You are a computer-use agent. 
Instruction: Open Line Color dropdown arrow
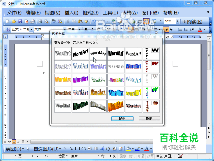[142, 149]
